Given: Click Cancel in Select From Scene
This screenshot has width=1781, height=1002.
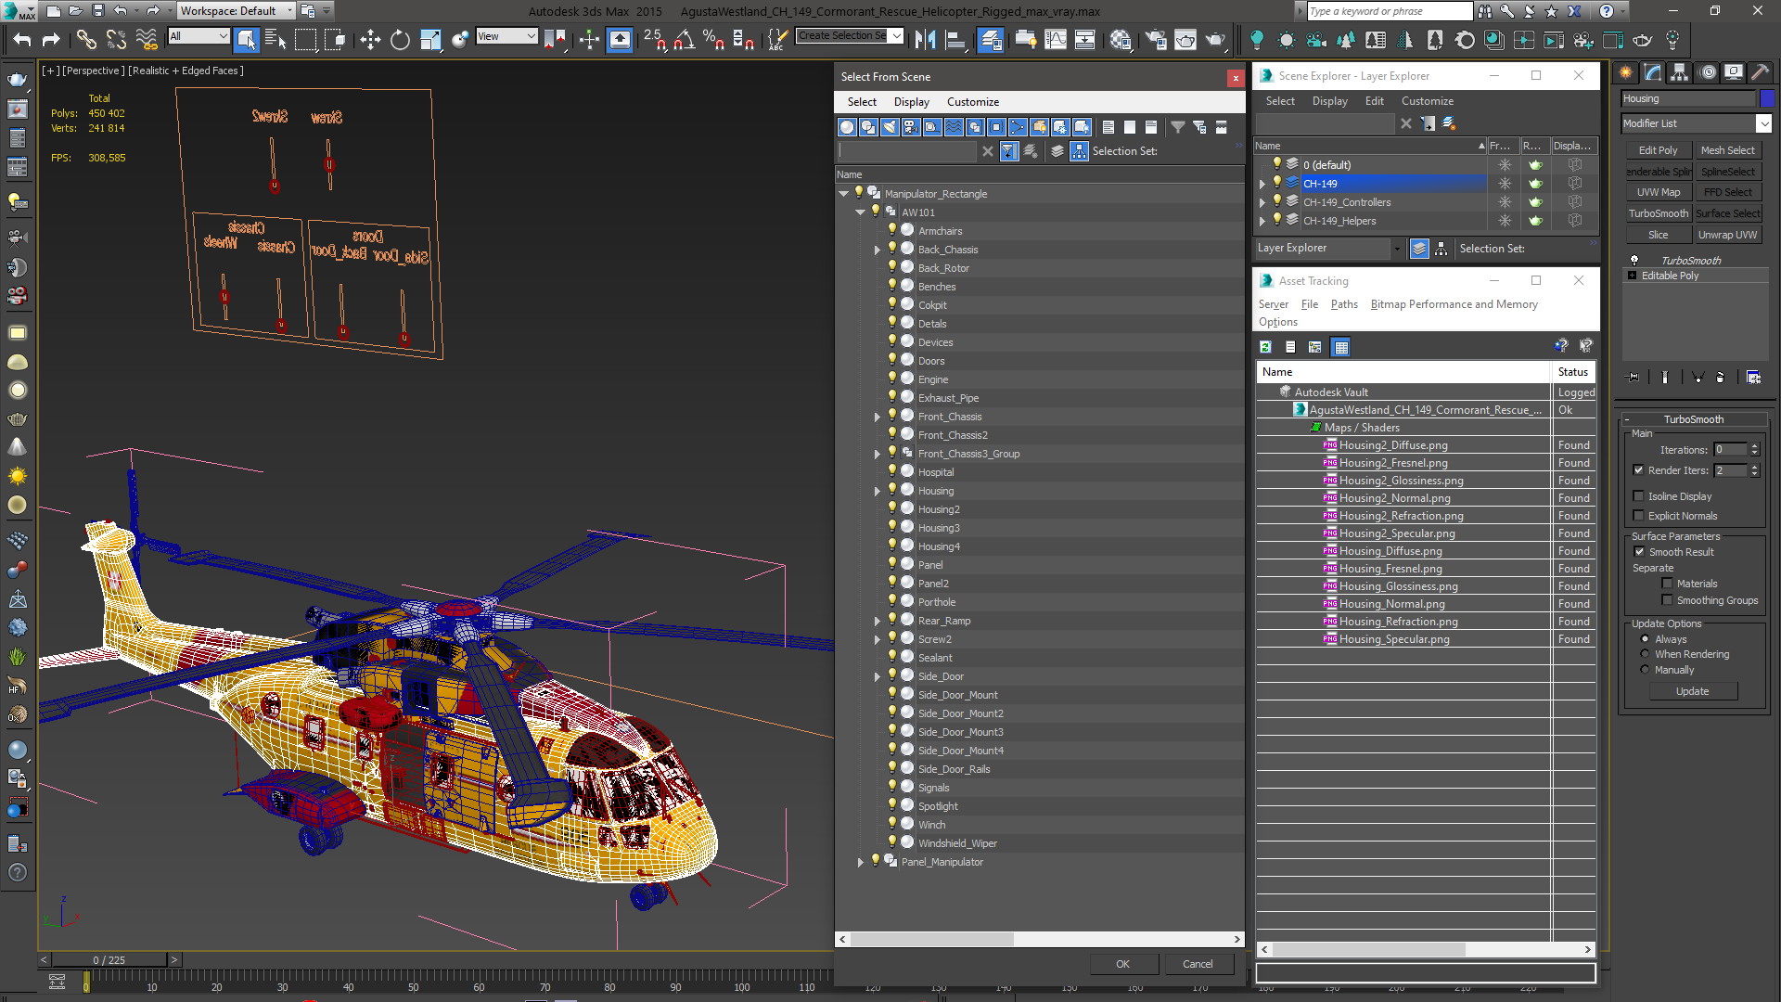Looking at the screenshot, I should point(1198,964).
